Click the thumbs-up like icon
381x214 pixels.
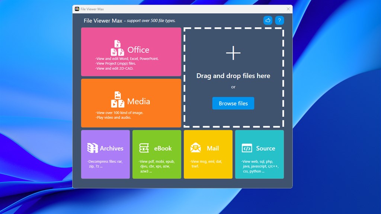[x=268, y=20]
